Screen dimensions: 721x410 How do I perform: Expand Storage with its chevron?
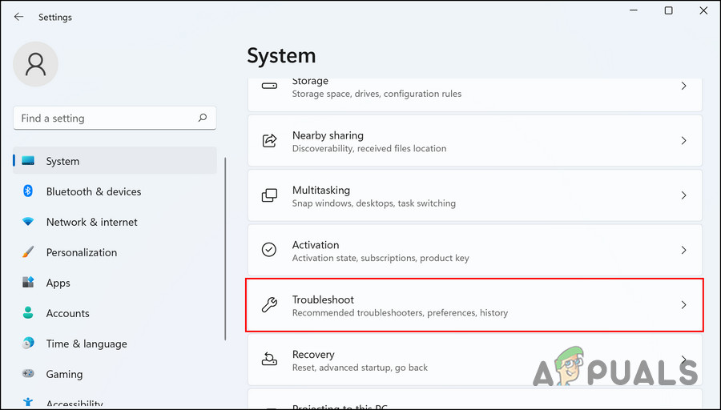pyautogui.click(x=684, y=86)
